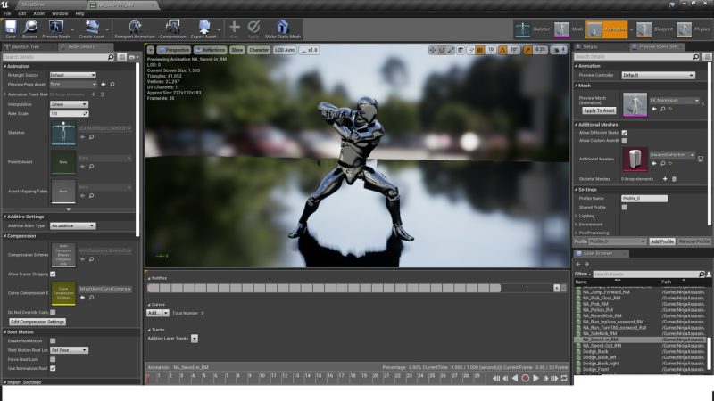Enable the EnableRootMotion checkbox
The height and width of the screenshot is (401, 714).
click(x=53, y=340)
